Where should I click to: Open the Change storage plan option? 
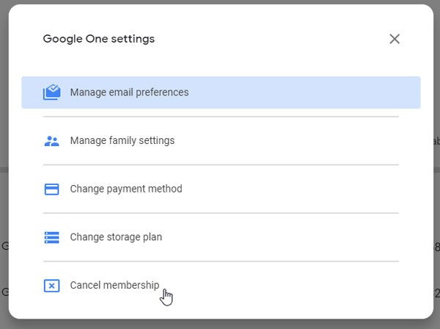click(x=116, y=237)
